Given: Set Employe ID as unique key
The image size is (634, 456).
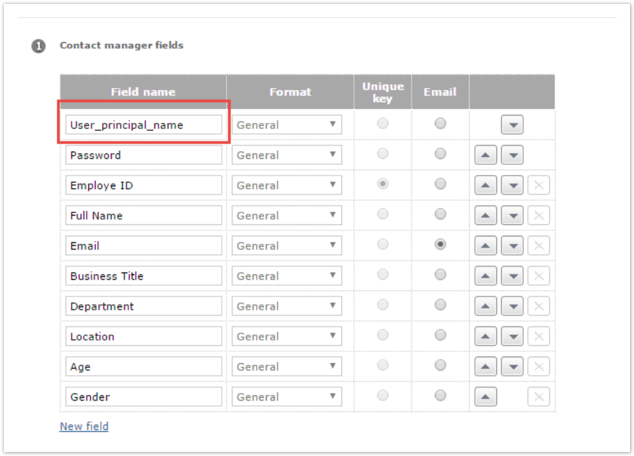Looking at the screenshot, I should pos(383,184).
